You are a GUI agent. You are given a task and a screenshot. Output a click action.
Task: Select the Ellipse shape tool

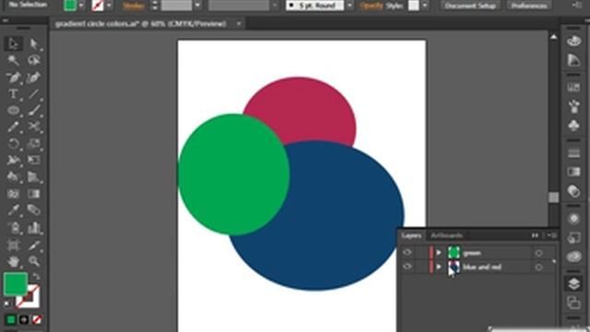click(13, 111)
